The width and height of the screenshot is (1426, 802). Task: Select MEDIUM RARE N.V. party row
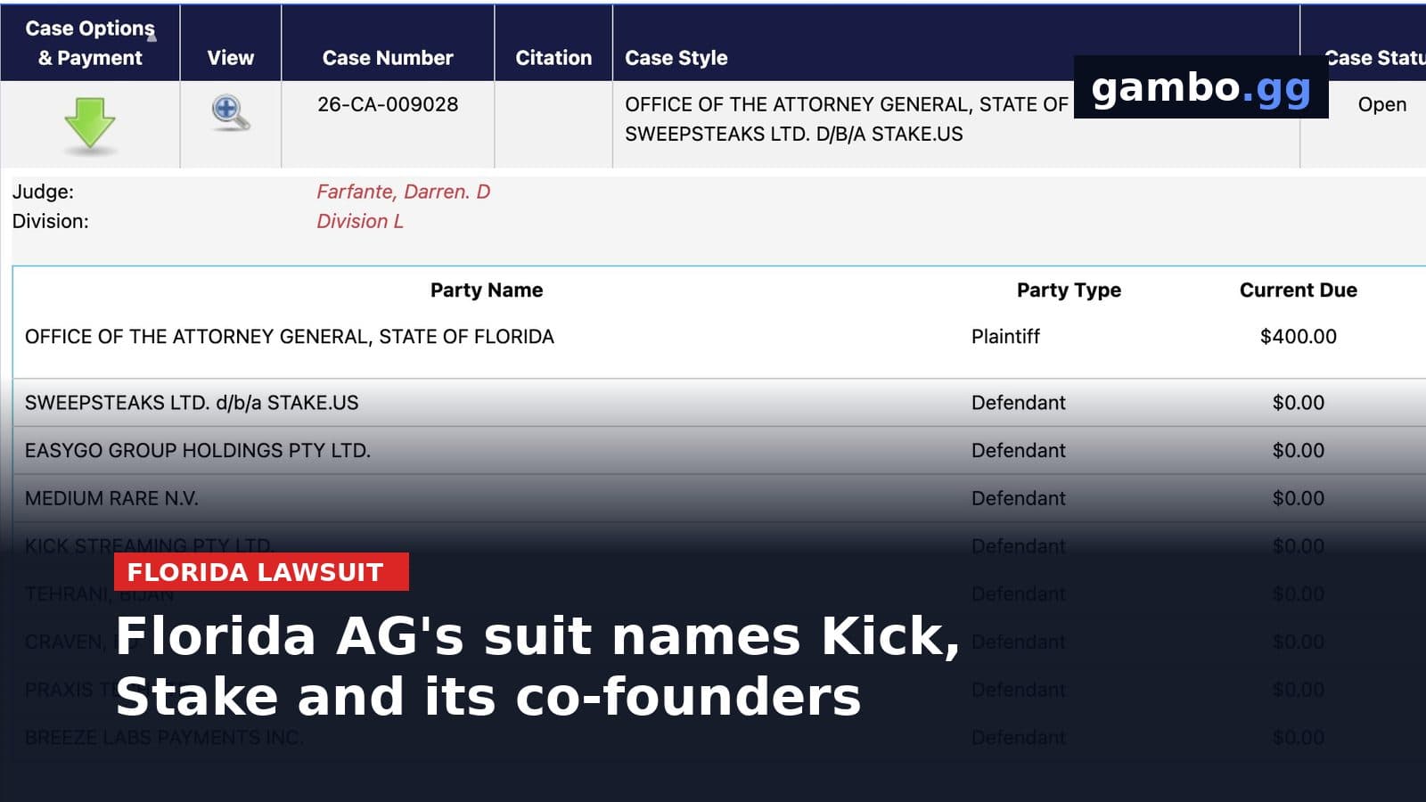[719, 499]
